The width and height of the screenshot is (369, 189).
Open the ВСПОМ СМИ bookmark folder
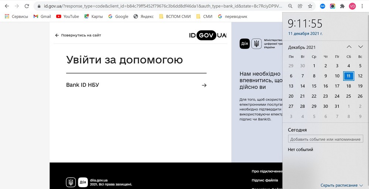click(x=175, y=17)
